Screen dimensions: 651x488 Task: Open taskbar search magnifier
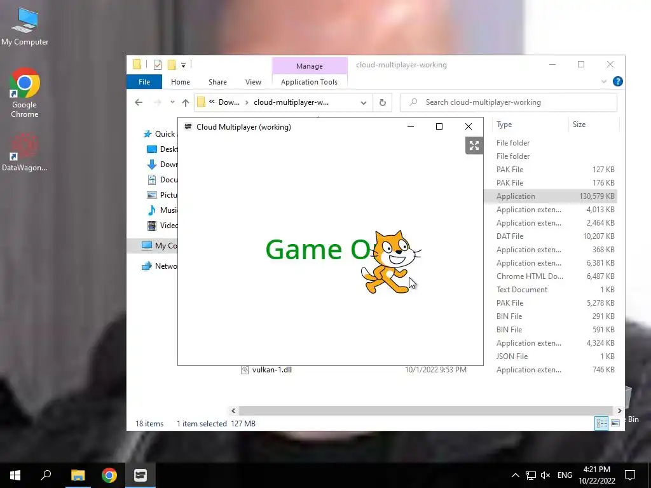46,475
